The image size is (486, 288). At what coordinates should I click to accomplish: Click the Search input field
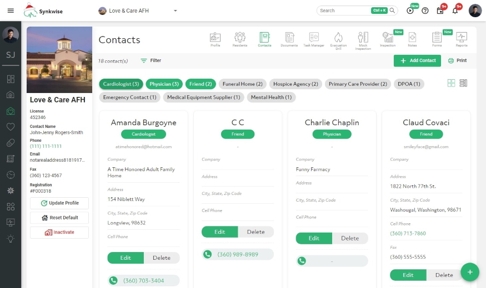pyautogui.click(x=344, y=11)
